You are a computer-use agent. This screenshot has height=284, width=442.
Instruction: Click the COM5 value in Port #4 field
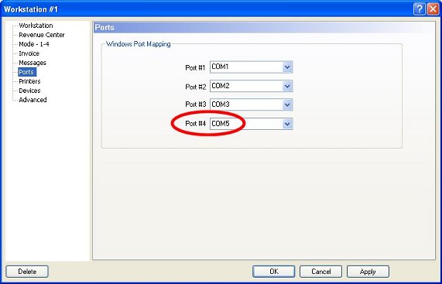click(221, 123)
